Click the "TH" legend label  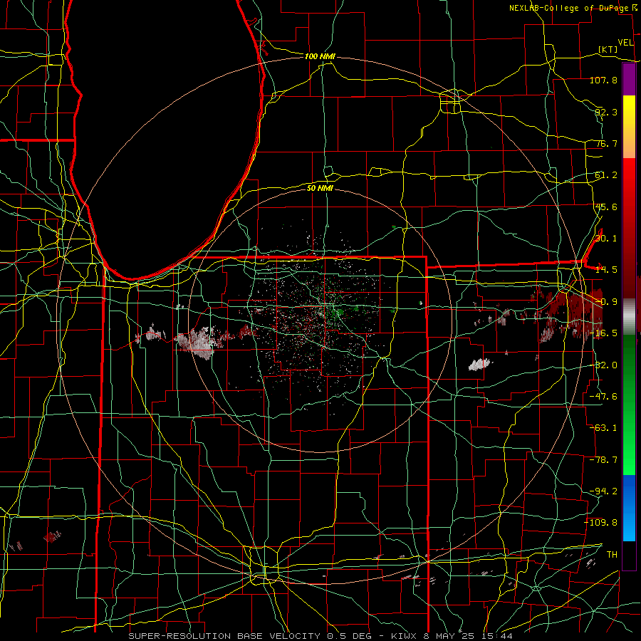tap(612, 555)
